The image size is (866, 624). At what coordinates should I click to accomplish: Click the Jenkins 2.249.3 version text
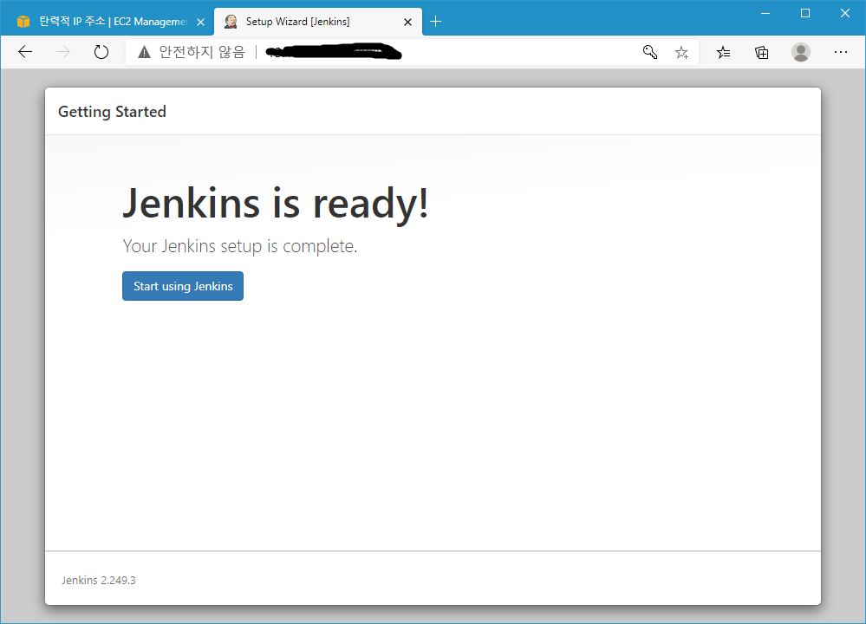click(x=98, y=581)
